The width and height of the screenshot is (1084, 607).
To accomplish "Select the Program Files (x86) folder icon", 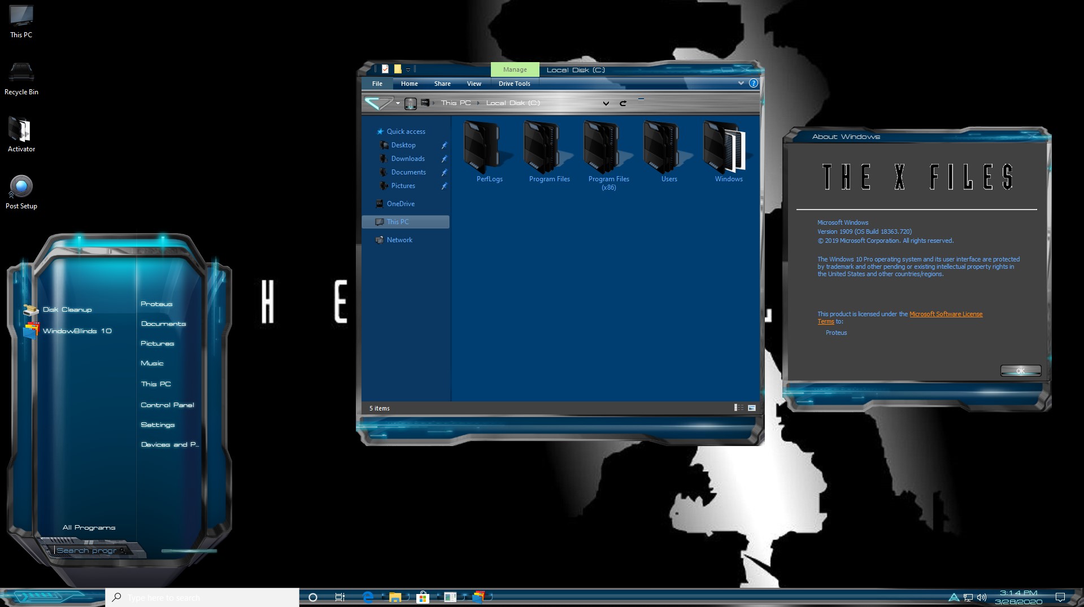I will click(609, 155).
